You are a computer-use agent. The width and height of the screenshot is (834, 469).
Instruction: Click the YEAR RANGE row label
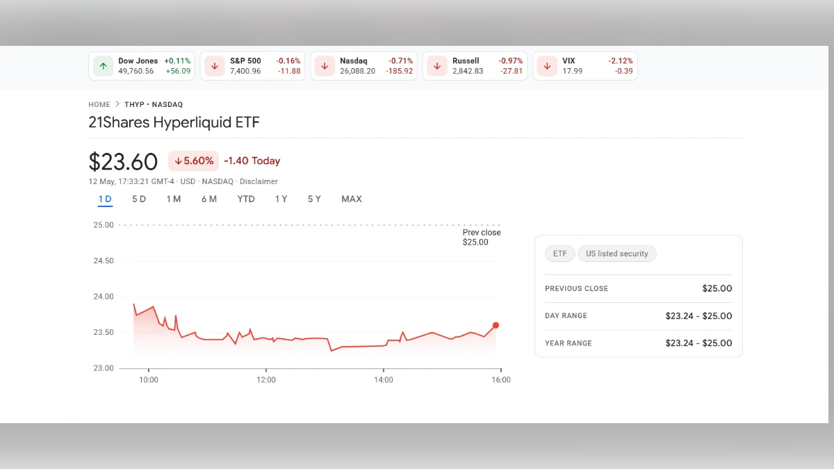click(569, 343)
